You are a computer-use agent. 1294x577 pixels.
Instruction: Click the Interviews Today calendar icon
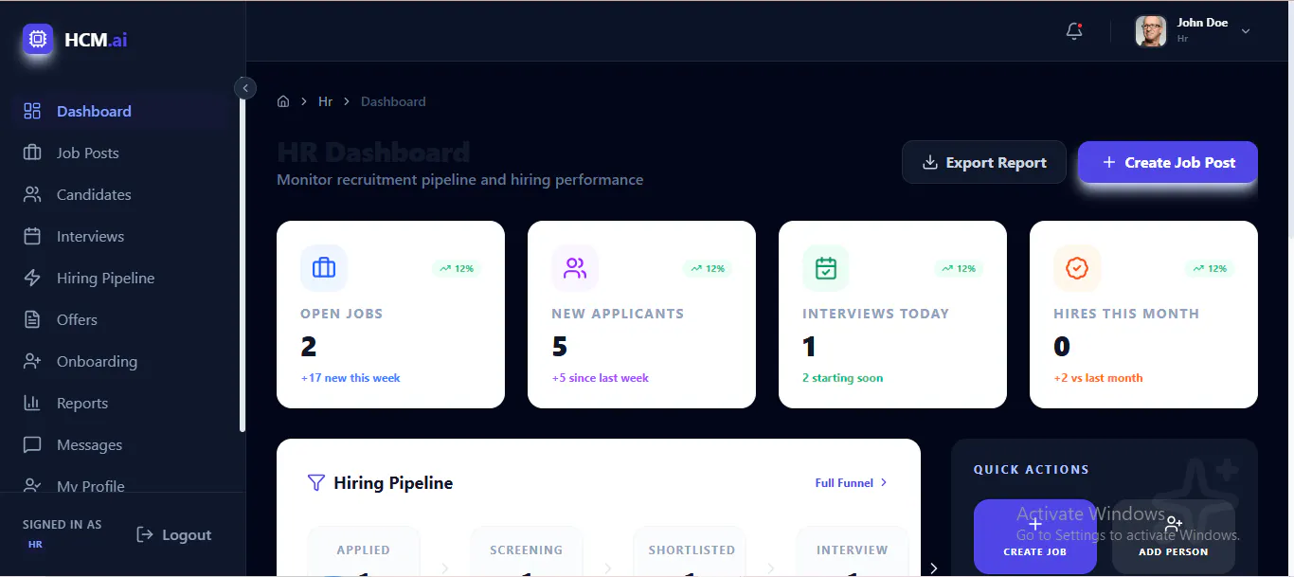click(826, 268)
